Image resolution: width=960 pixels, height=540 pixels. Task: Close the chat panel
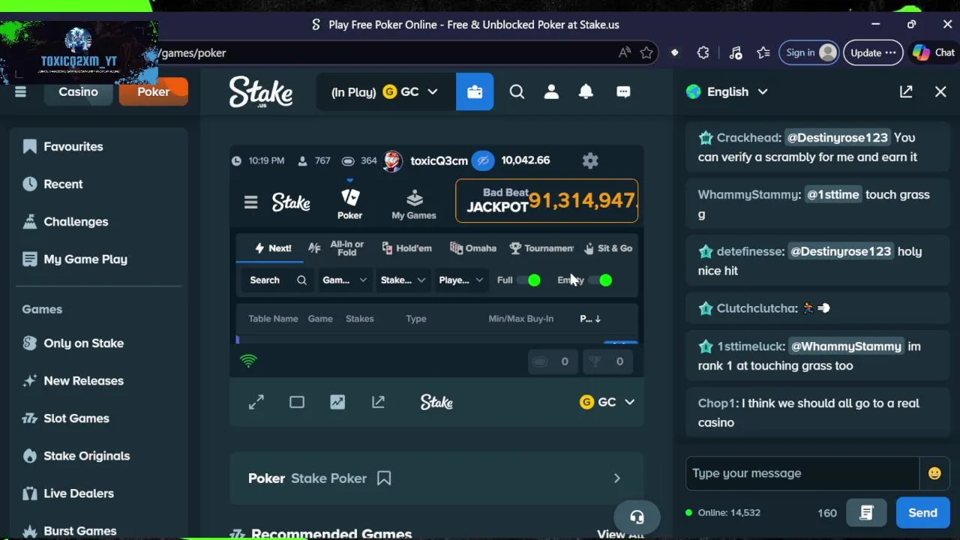pos(940,91)
